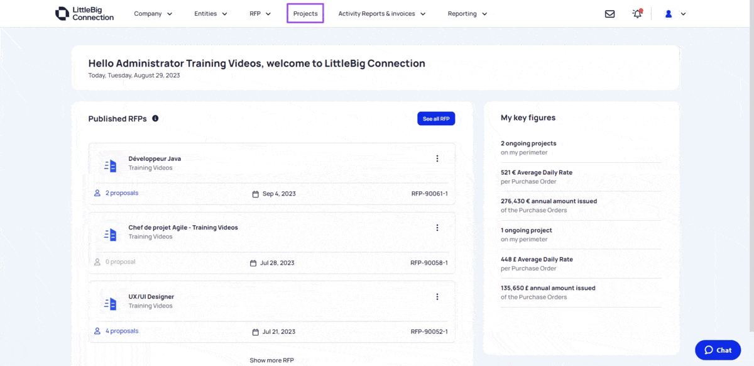Expand the RFP dropdown menu
The image size is (754, 366).
(260, 14)
